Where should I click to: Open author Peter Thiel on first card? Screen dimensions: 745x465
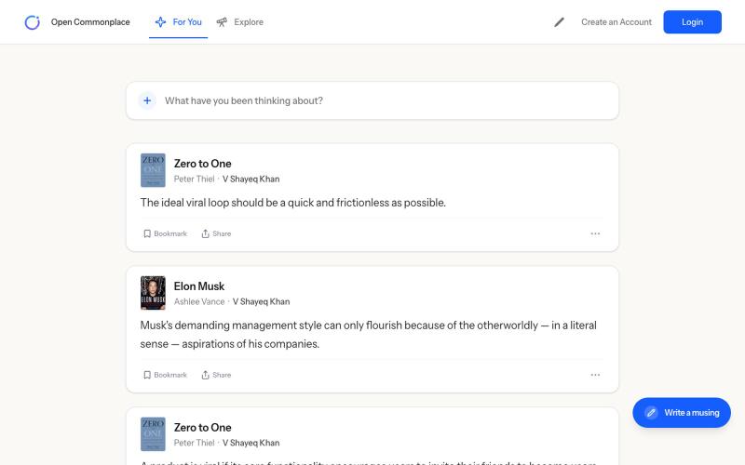[194, 179]
